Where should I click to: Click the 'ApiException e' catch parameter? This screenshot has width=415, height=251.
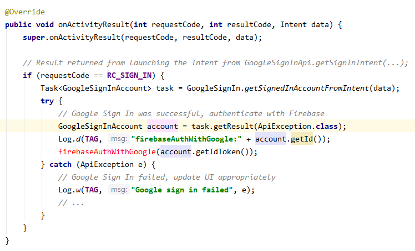[112, 165]
